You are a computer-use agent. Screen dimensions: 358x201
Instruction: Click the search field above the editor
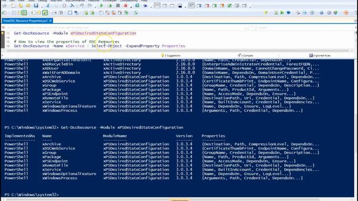tap(305, 27)
